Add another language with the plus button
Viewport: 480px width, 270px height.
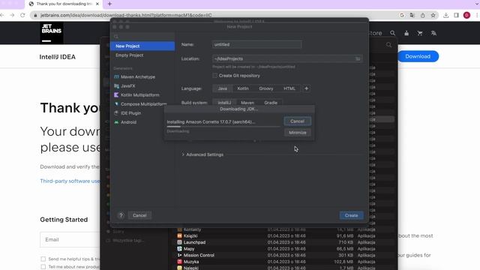click(x=307, y=88)
